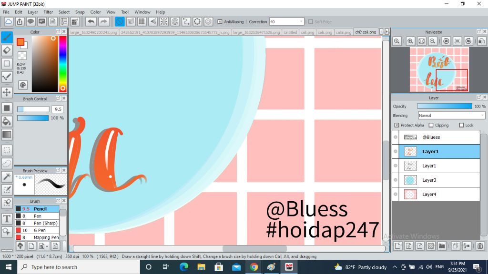Click the export/share icon in toolbar

pos(20,21)
